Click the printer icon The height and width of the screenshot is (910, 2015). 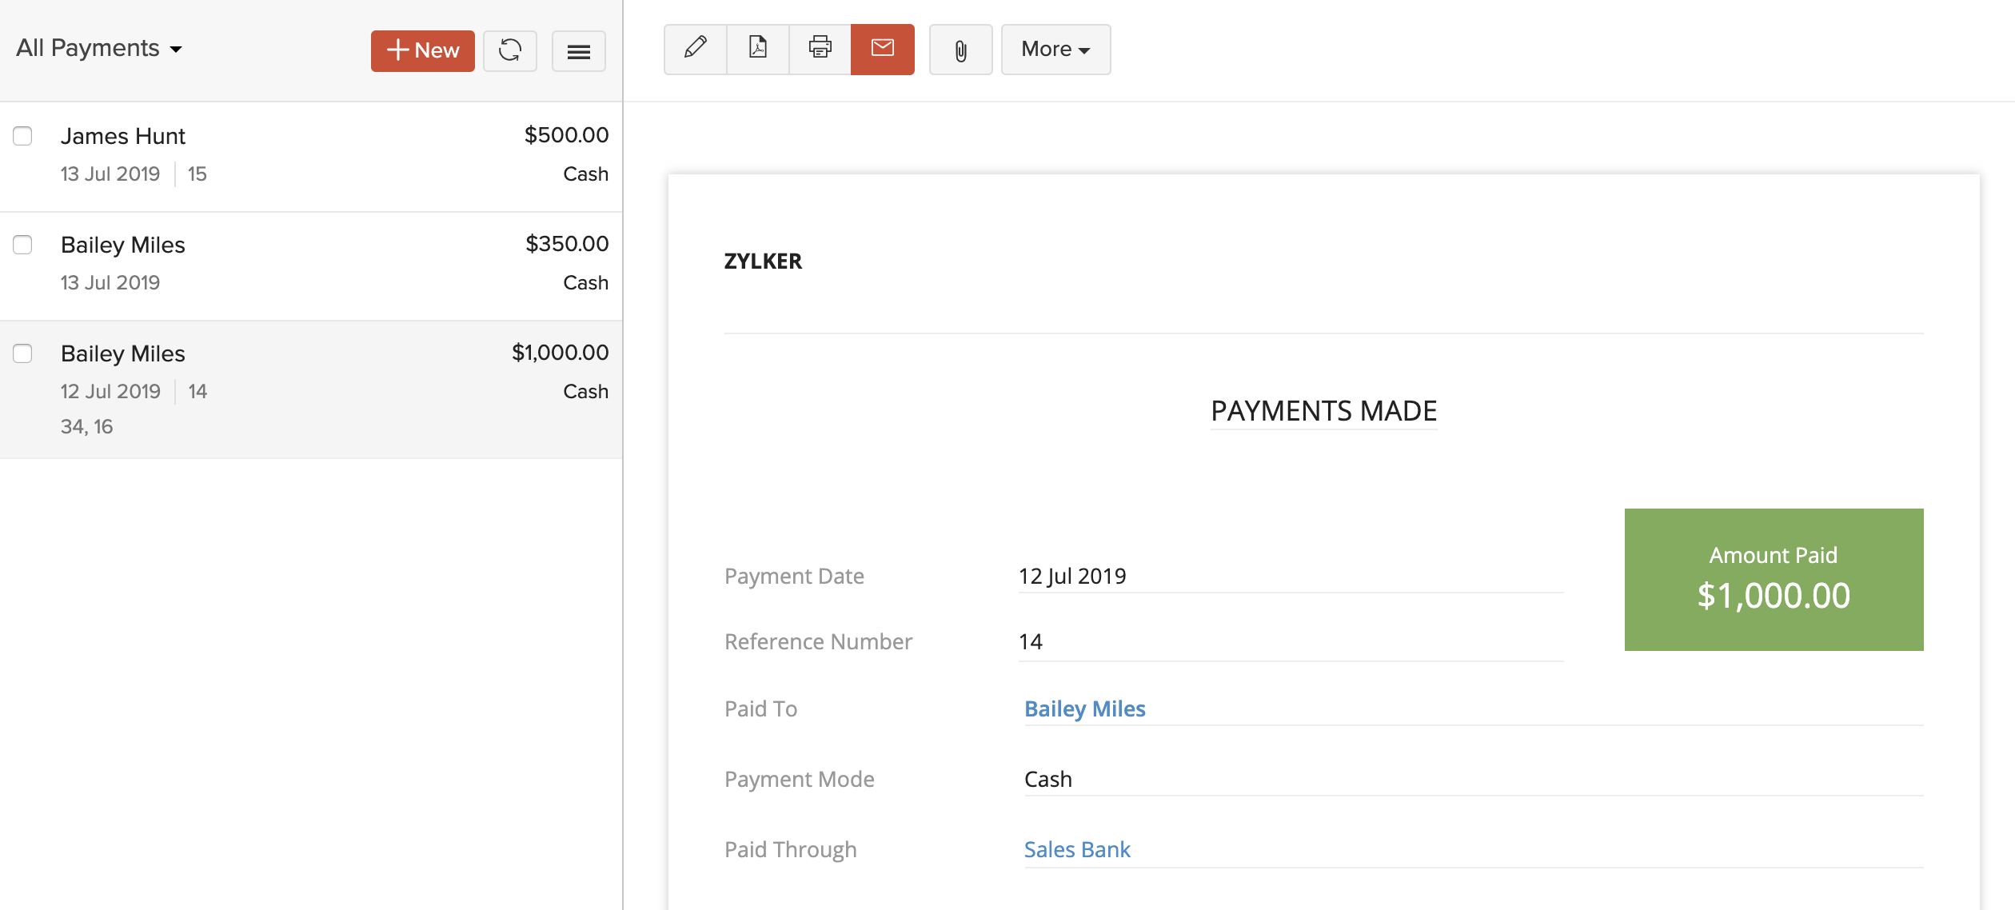coord(820,49)
